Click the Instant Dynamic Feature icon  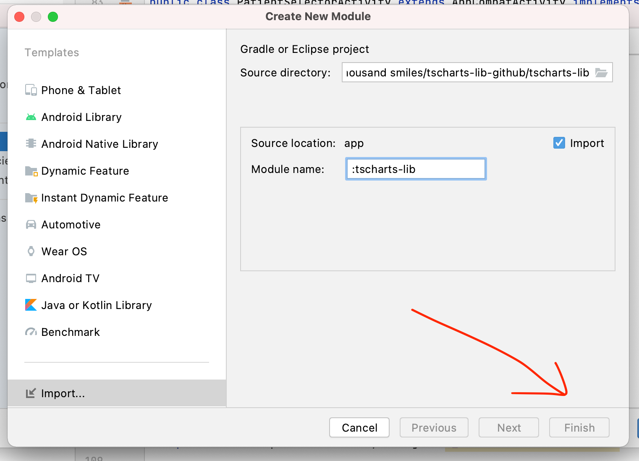(x=31, y=198)
